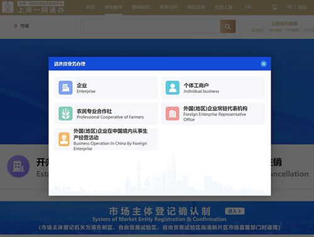Click the blue Enterprise building icon
Screen dimensions: 314x237
[x=65, y=88]
